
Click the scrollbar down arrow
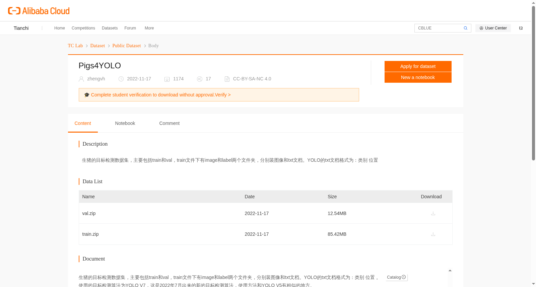533,284
